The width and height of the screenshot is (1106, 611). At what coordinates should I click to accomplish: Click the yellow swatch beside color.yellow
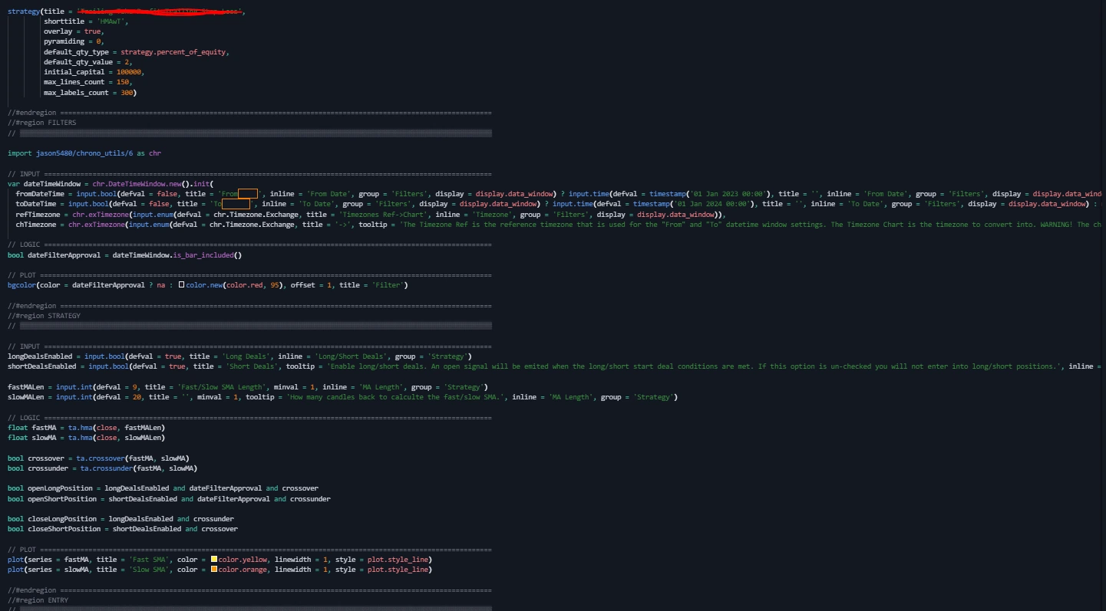[x=215, y=559]
